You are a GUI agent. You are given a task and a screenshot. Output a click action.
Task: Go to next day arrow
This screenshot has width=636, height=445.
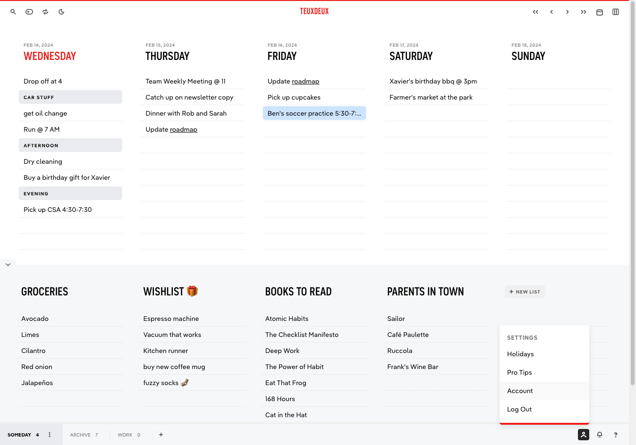[568, 12]
